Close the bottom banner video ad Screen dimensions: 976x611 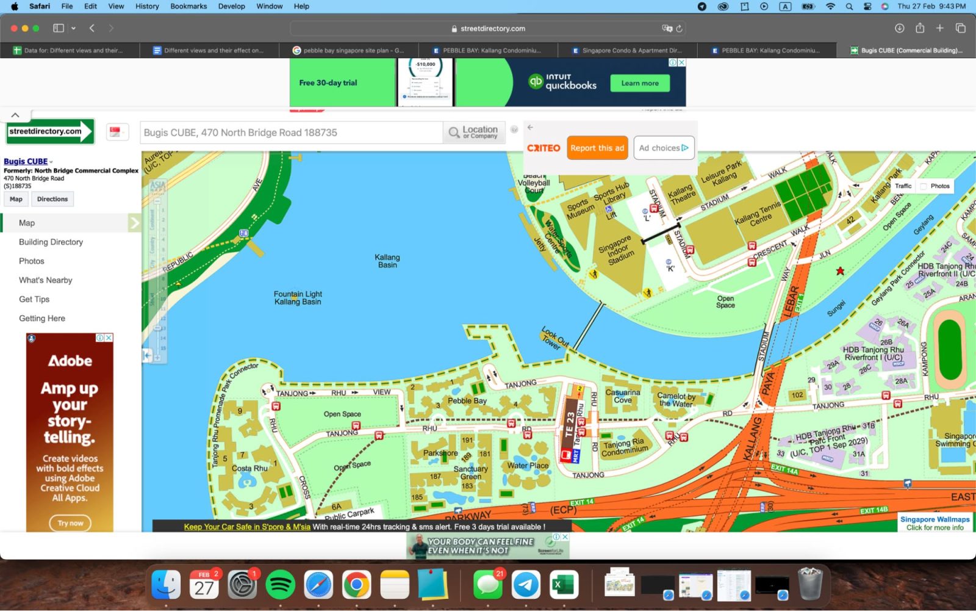coord(565,537)
